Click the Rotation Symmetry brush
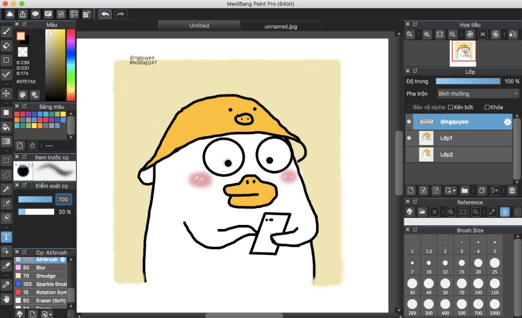Viewport: 522px width, 318px height. coord(41,293)
